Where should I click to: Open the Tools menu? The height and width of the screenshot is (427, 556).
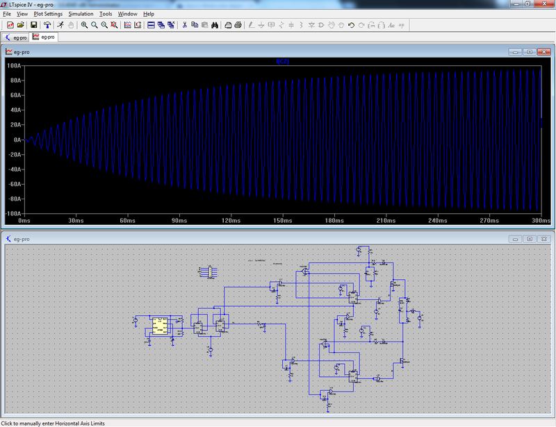[x=106, y=14]
